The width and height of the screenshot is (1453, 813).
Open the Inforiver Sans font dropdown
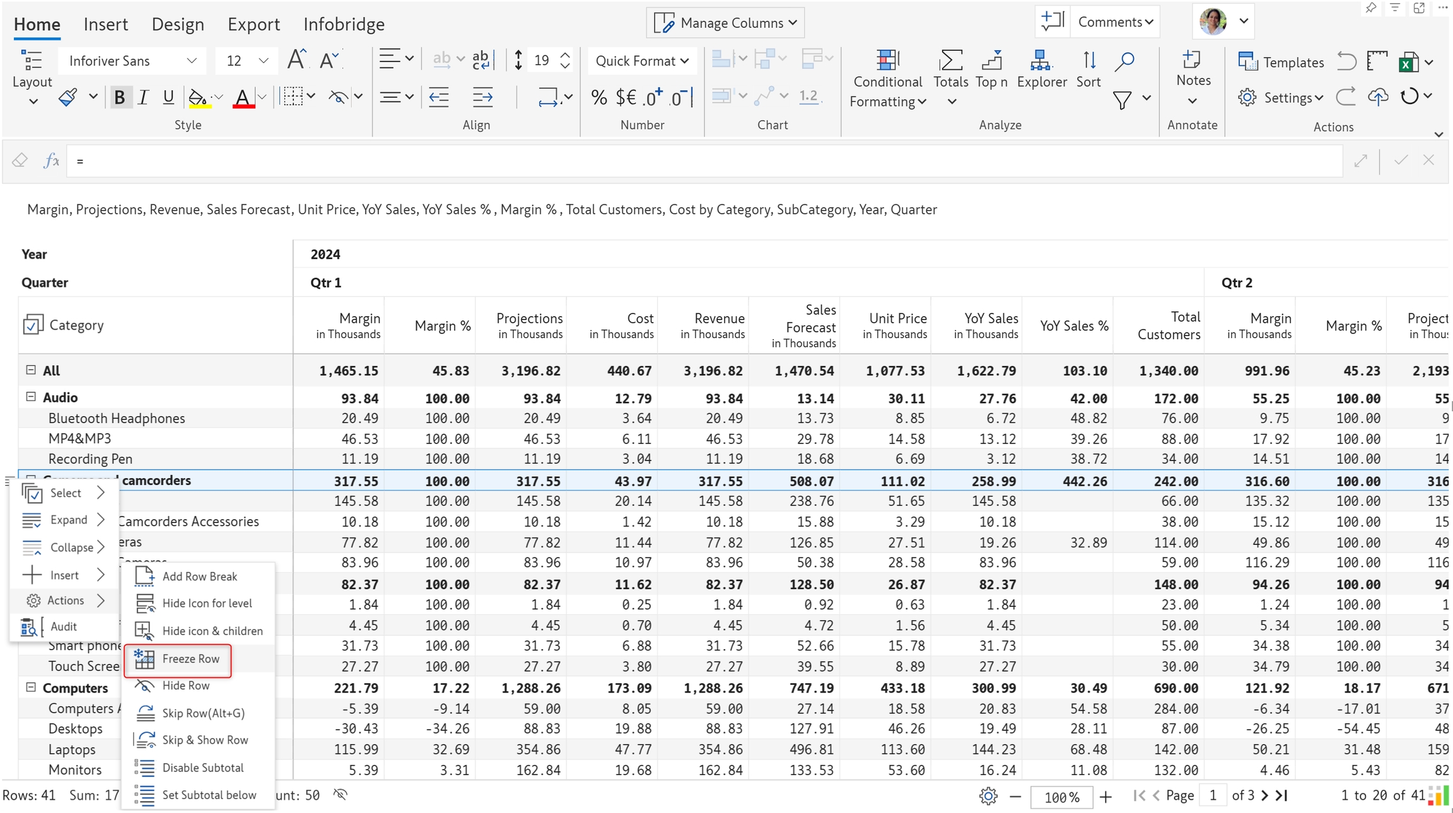132,61
